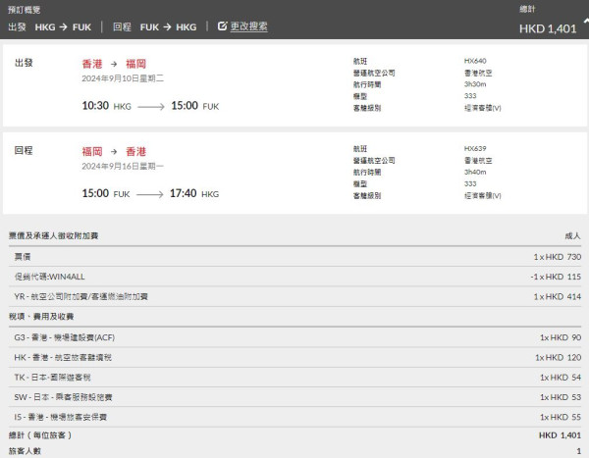
Task: Select surcharge amount 1 x HKD 414
Action: coord(558,296)
